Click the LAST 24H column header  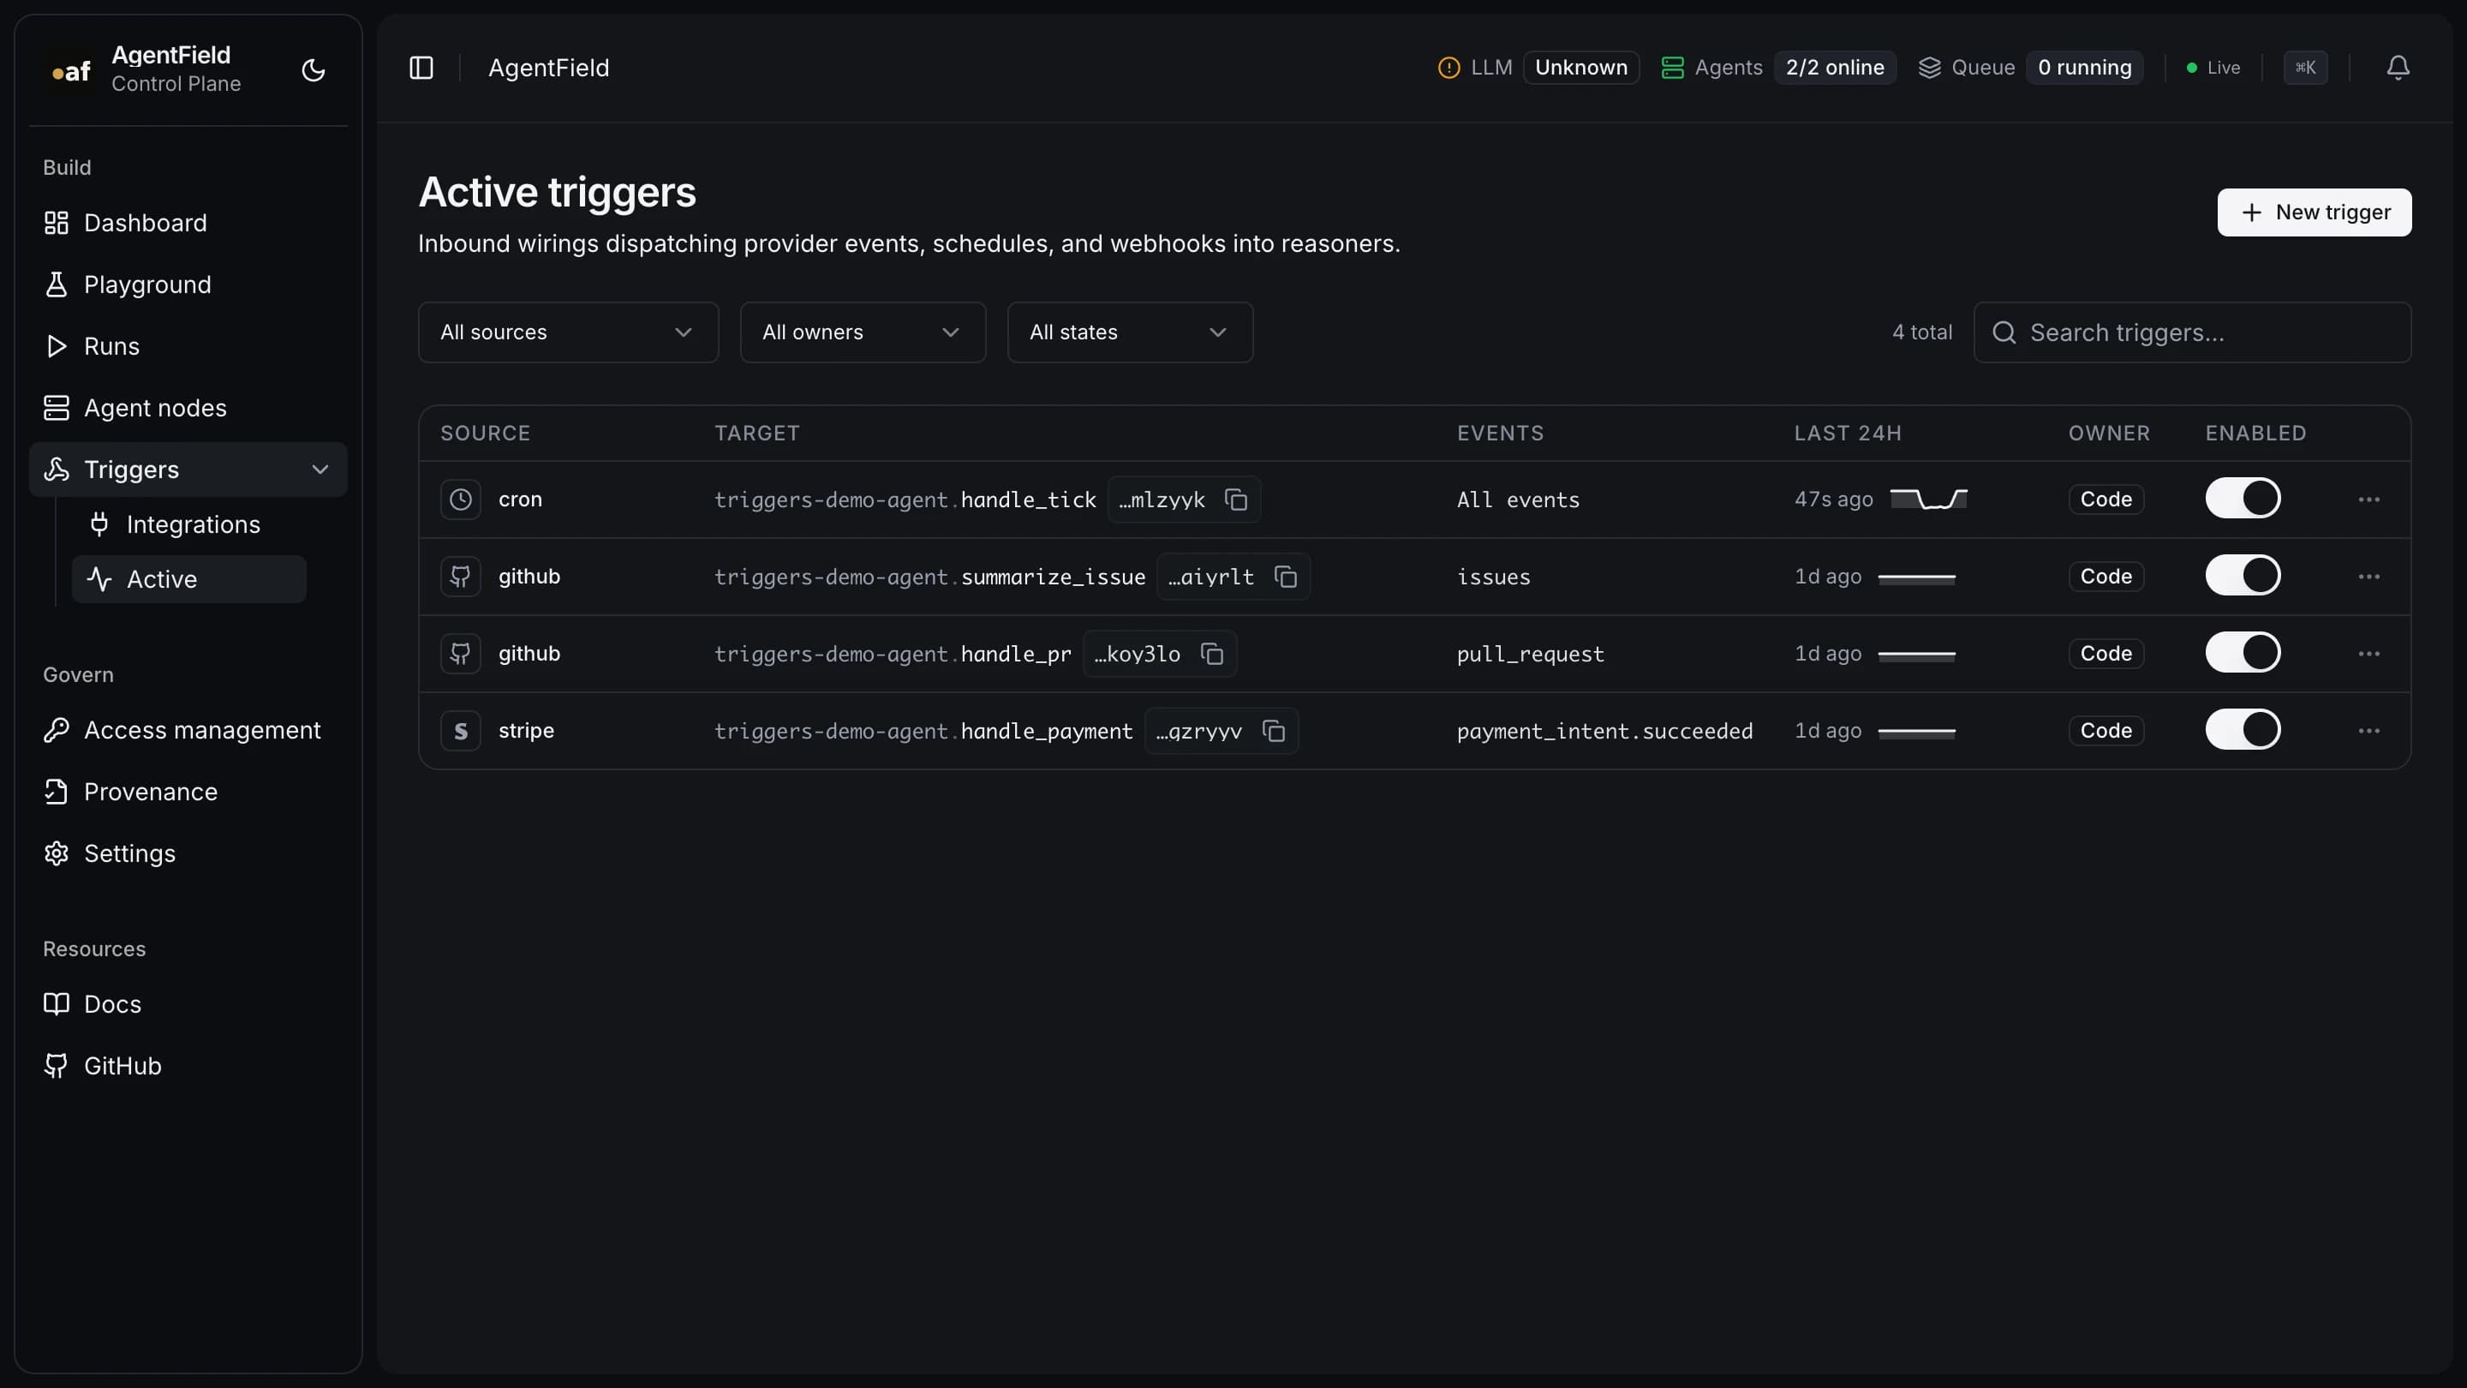[x=1848, y=433]
